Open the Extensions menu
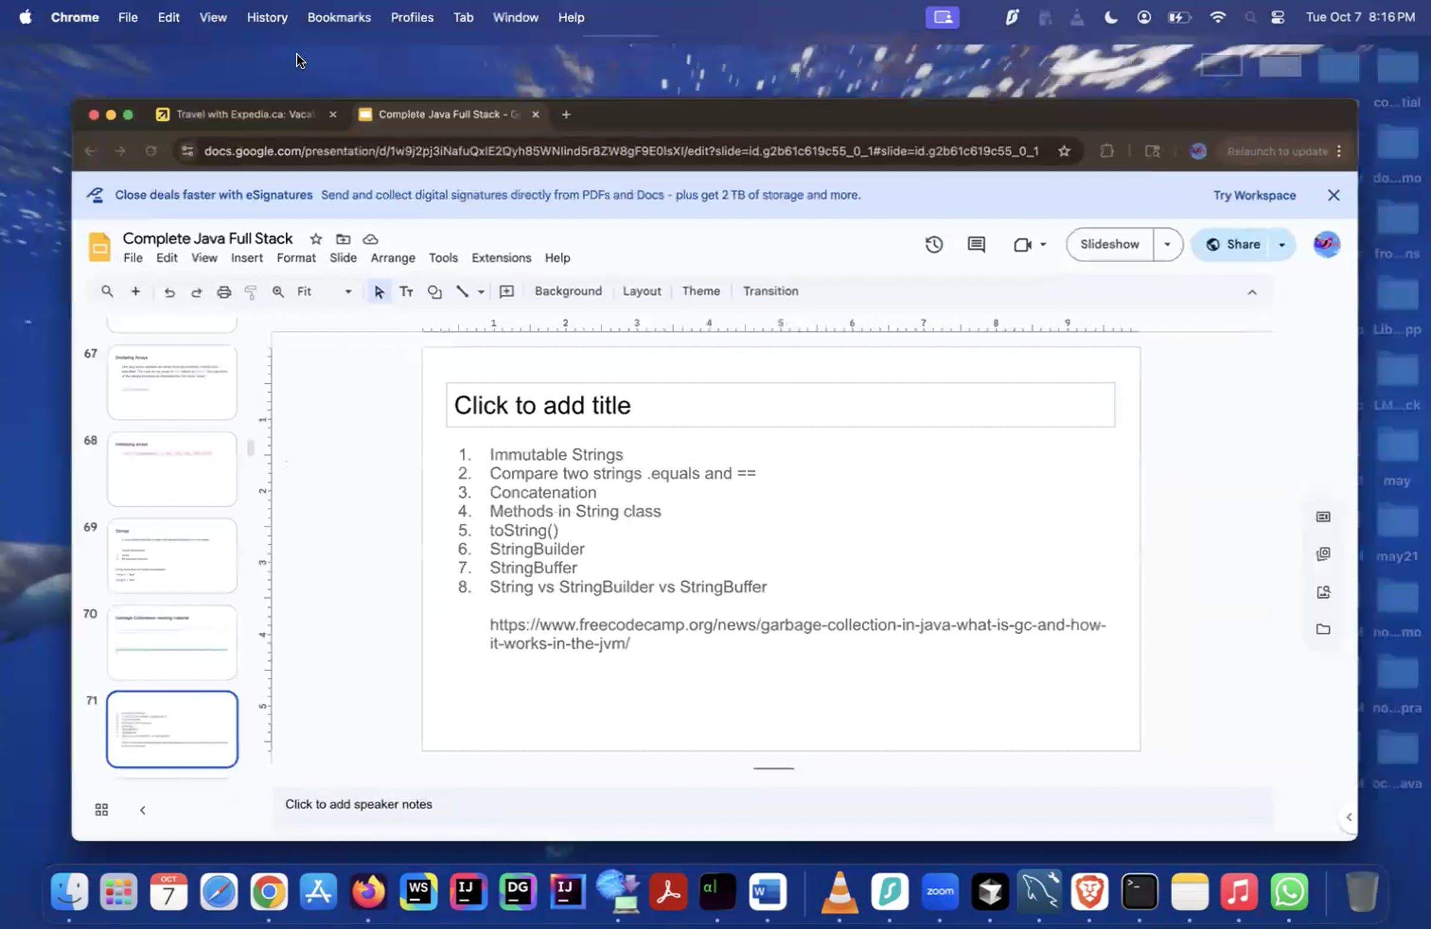The height and width of the screenshot is (929, 1431). pyautogui.click(x=501, y=258)
